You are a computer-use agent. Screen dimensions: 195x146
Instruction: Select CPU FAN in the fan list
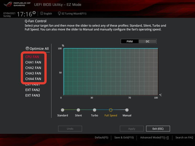point(32,57)
